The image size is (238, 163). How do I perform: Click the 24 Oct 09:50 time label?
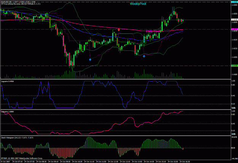[65, 161]
